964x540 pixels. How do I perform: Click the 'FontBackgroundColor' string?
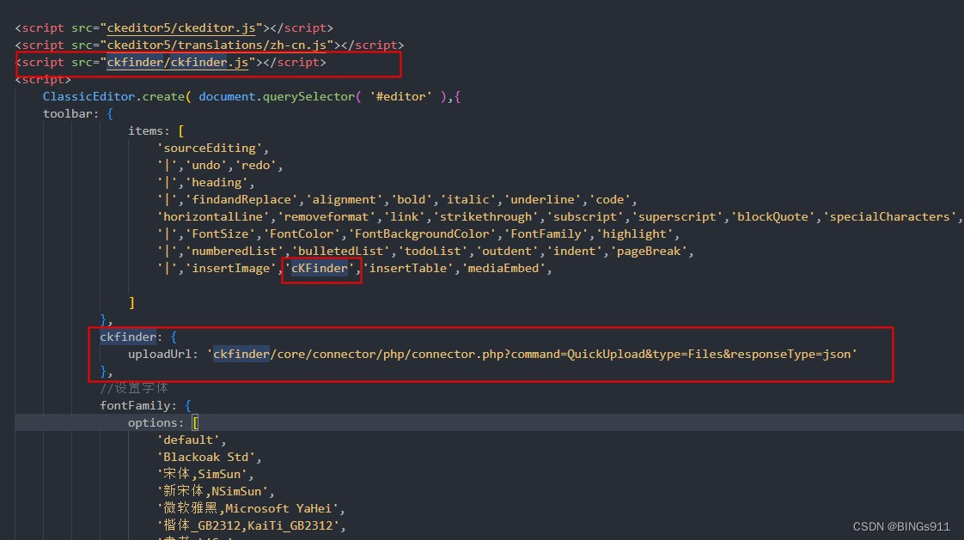coord(422,234)
